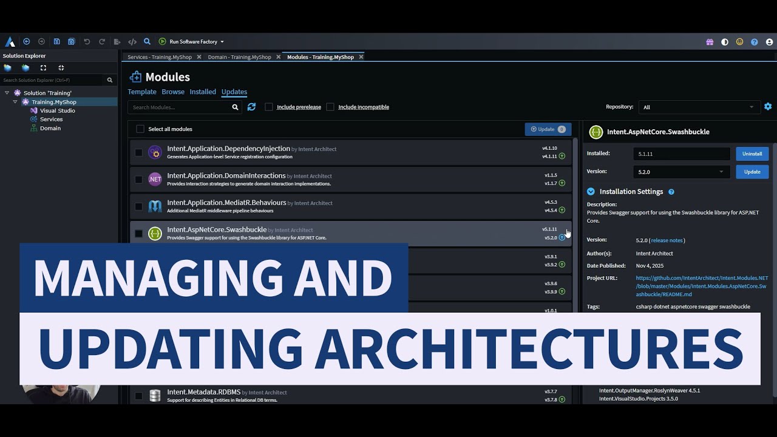The image size is (777, 437).
Task: Click DomainInteractions green update arrow icon
Action: pyautogui.click(x=562, y=183)
